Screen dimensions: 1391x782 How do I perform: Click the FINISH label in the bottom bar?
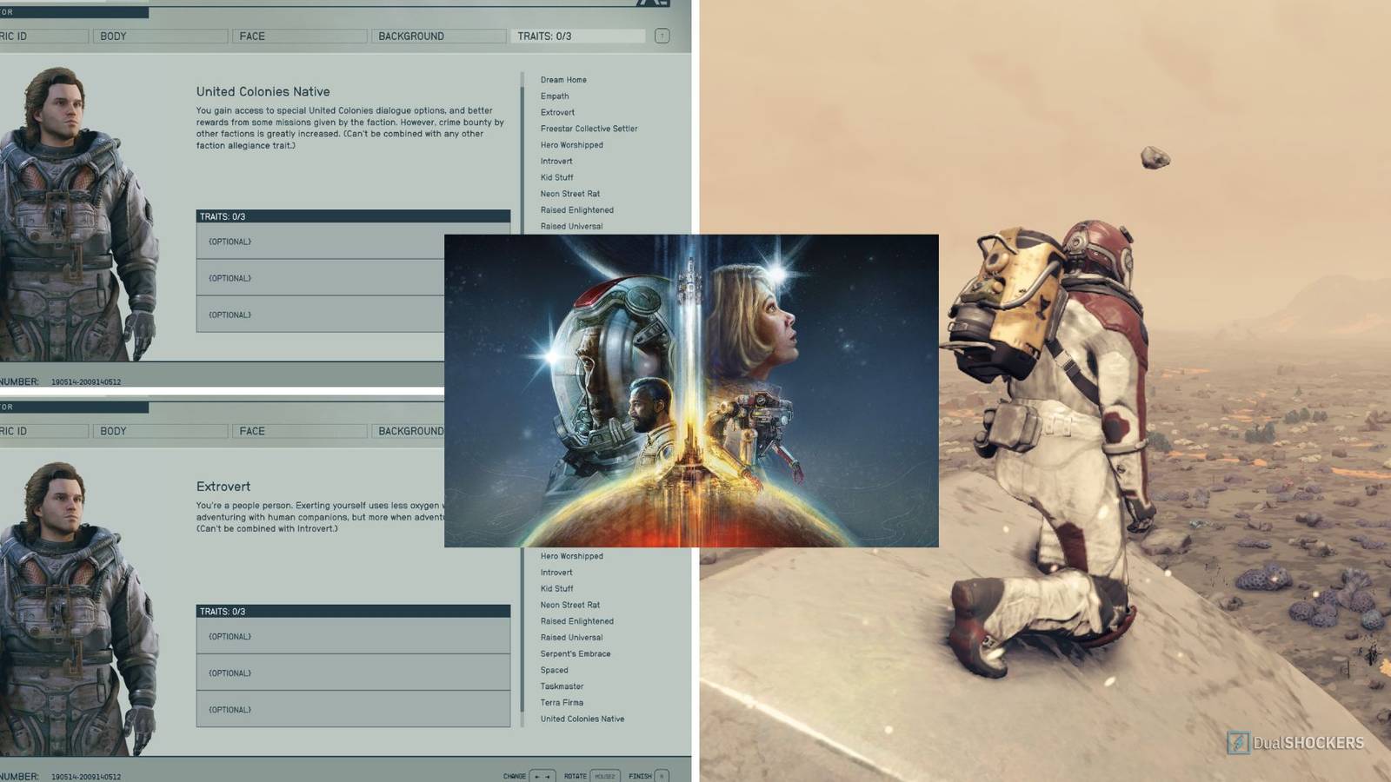point(640,776)
